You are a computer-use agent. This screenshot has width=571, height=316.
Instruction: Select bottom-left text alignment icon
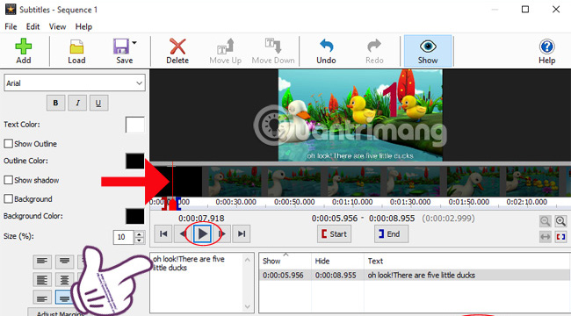tap(42, 298)
